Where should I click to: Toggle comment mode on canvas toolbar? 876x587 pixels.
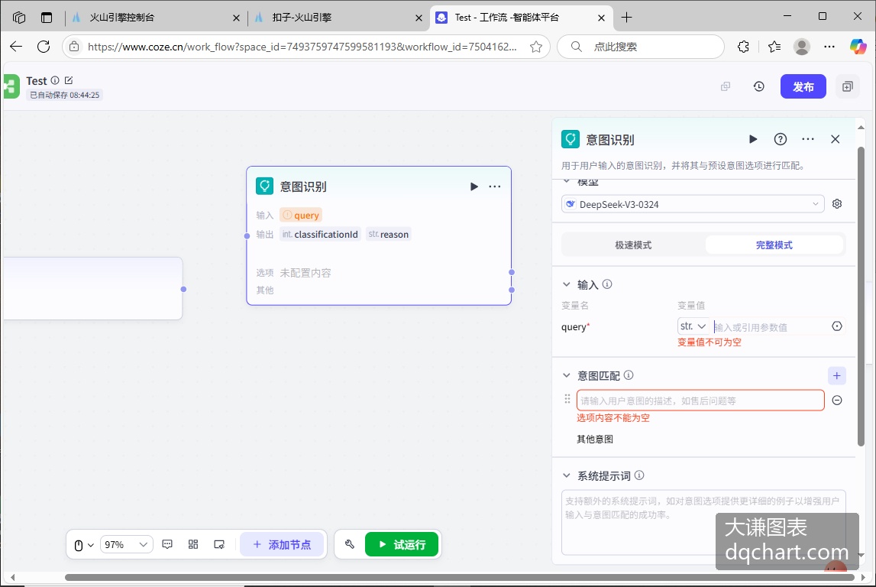point(167,544)
